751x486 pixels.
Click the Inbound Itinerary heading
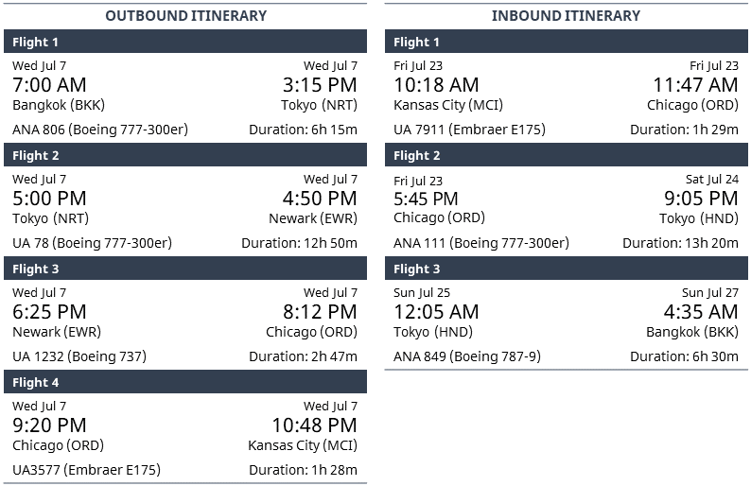tap(566, 16)
